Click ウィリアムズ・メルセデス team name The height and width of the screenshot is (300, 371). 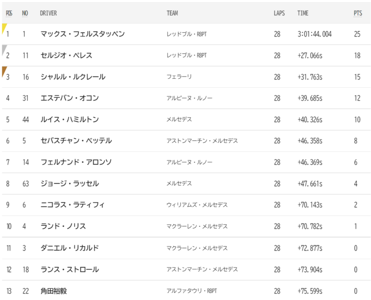point(197,204)
